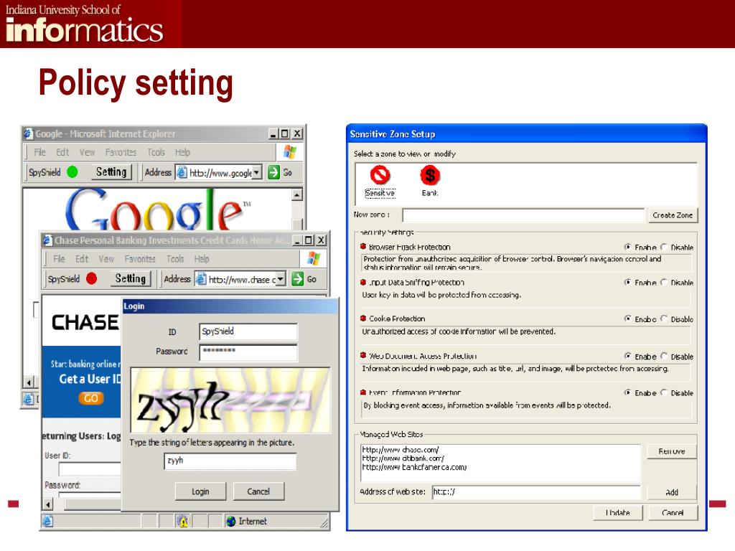The width and height of the screenshot is (735, 551).
Task: Open Tools menu in Chase window
Action: [x=175, y=258]
